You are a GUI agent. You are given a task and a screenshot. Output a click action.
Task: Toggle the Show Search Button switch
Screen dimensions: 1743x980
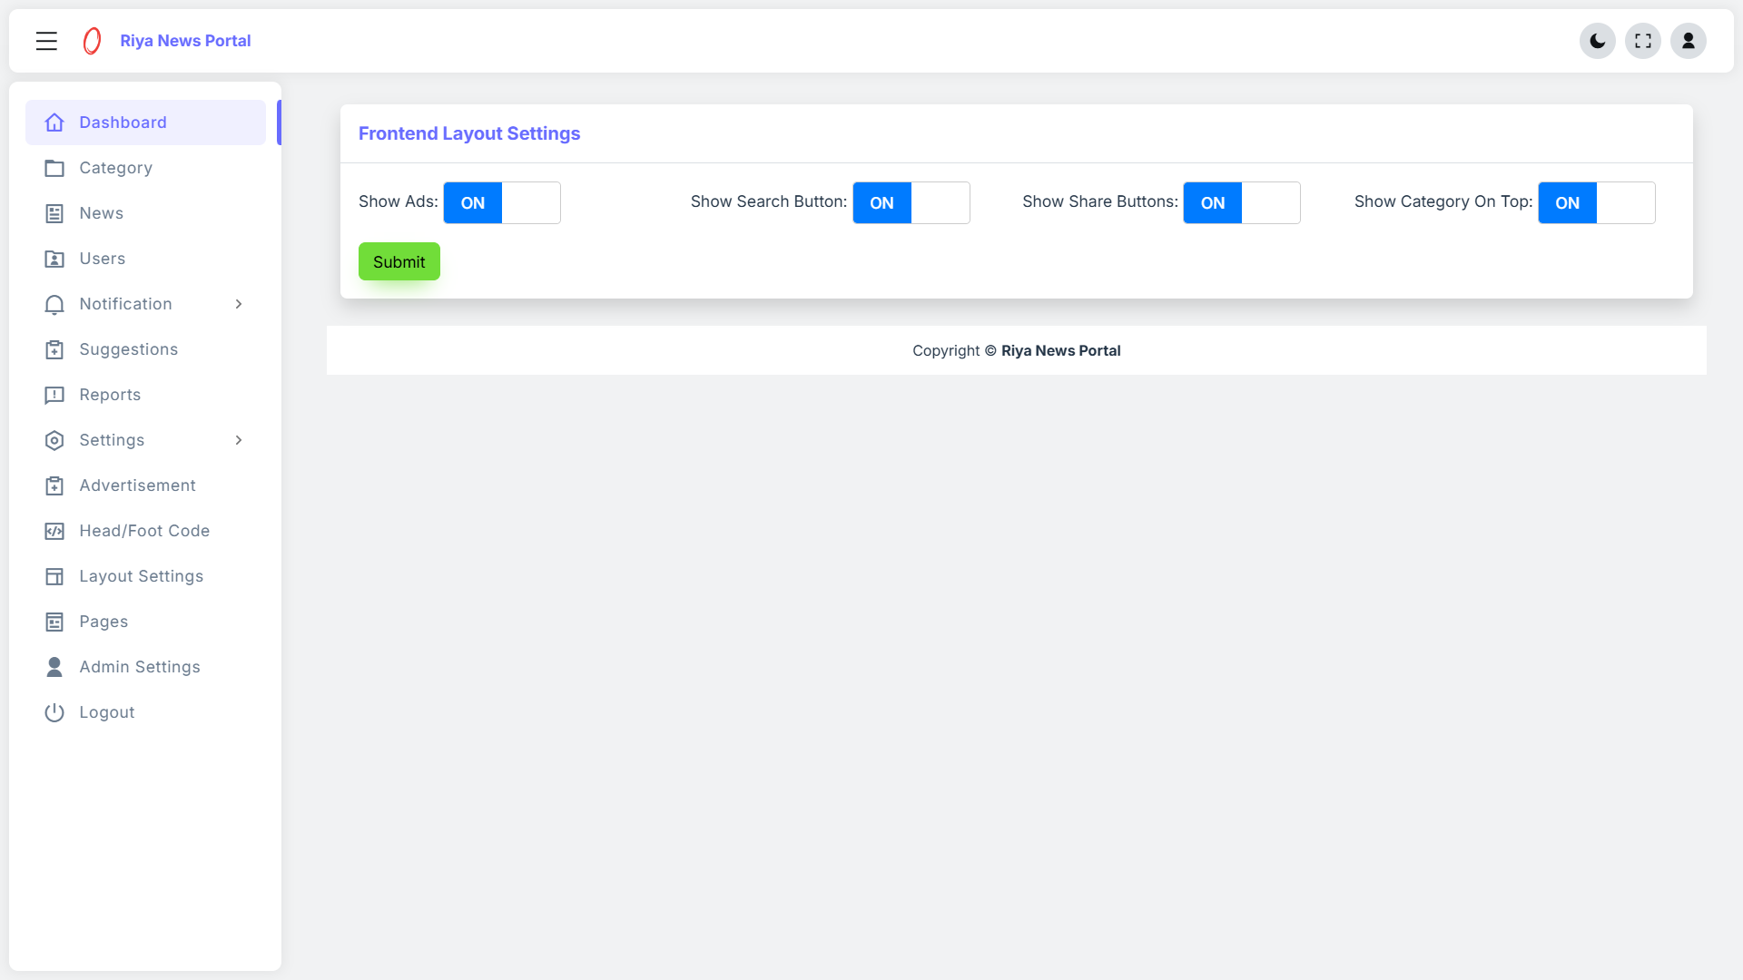911,202
